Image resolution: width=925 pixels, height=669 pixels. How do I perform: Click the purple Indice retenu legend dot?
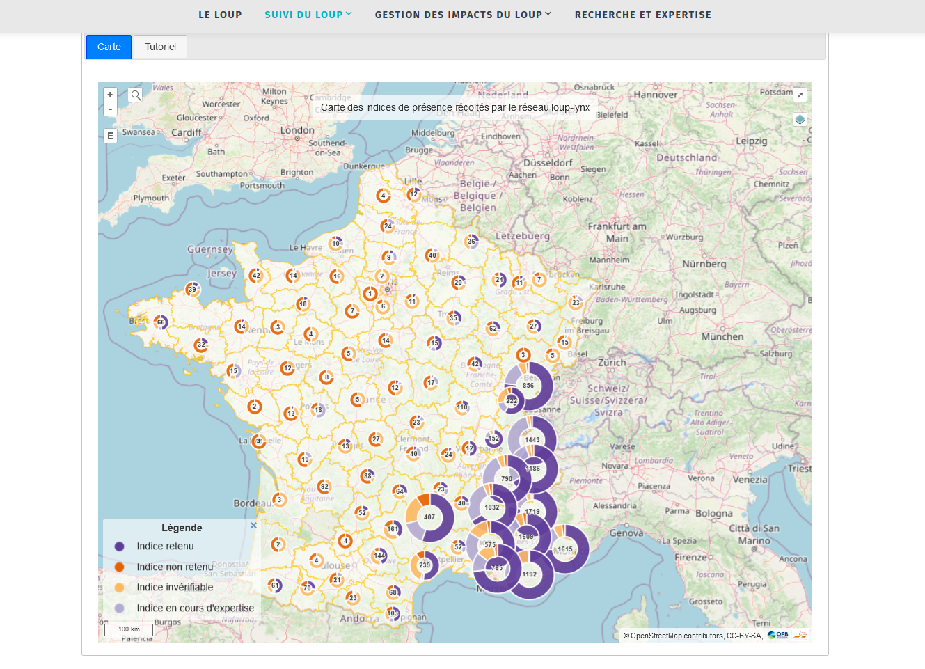(x=119, y=546)
